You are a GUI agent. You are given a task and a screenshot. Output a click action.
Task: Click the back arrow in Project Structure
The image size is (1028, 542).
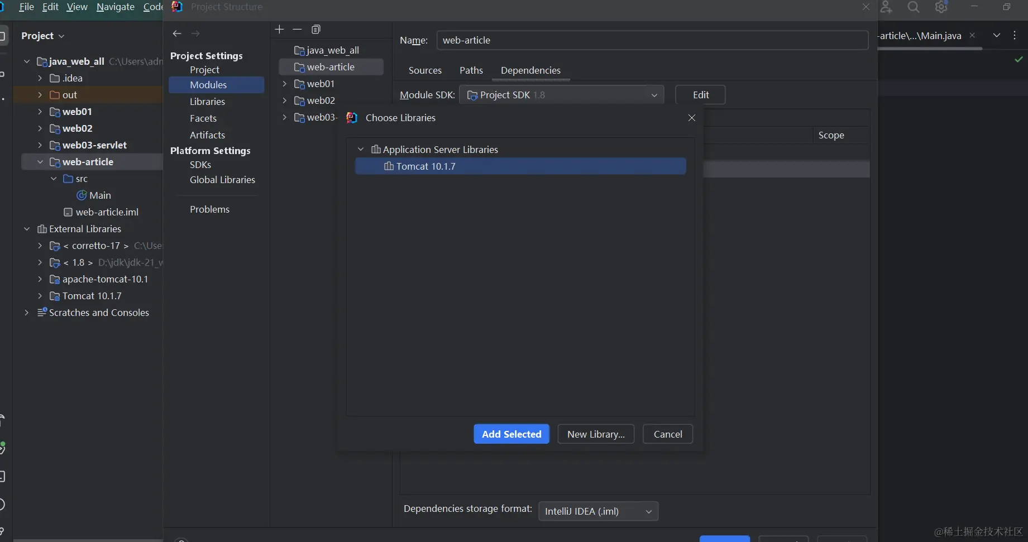click(177, 33)
